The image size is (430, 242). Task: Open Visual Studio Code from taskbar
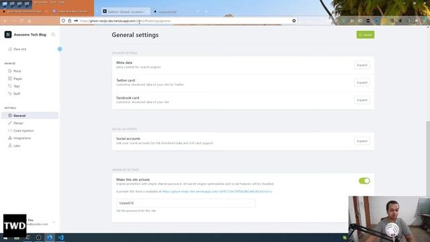coord(61,237)
